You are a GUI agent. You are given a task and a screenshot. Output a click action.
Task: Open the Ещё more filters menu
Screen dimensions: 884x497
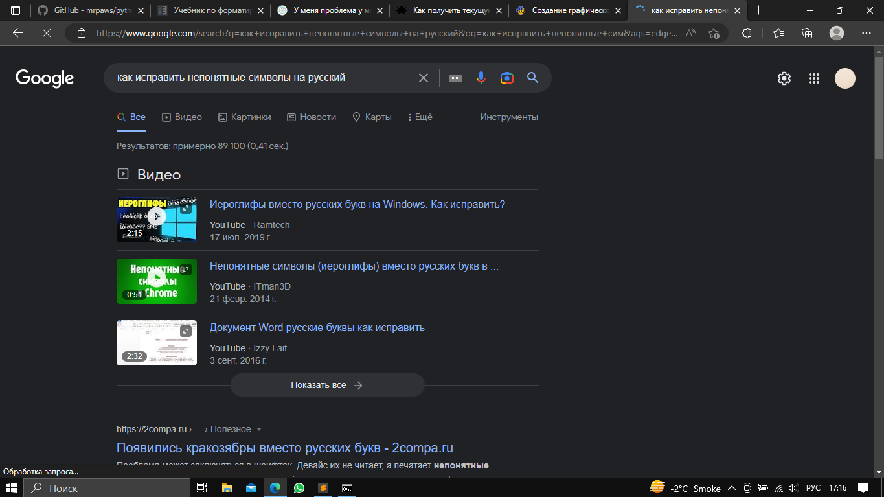(420, 117)
